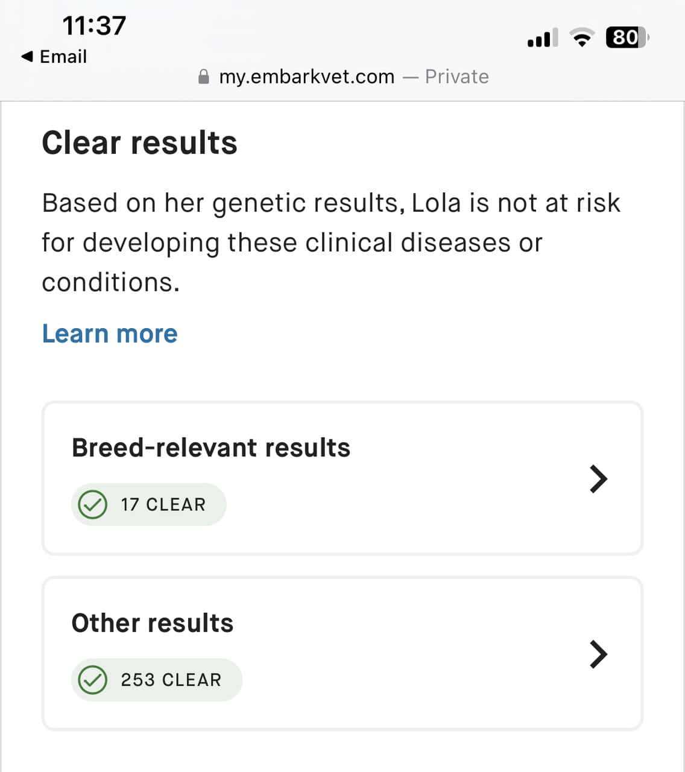The height and width of the screenshot is (772, 685).
Task: Tap the green checkmark beside 253 CLEAR
Action: coord(93,680)
